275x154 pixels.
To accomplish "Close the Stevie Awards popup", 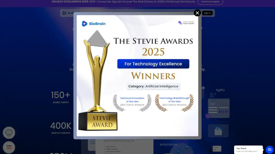I will 197,13.
